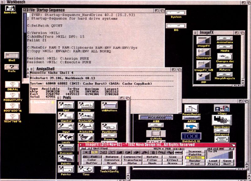Switch to the Print panel in ImageFX
251x181 pixels.
[x=195, y=164]
